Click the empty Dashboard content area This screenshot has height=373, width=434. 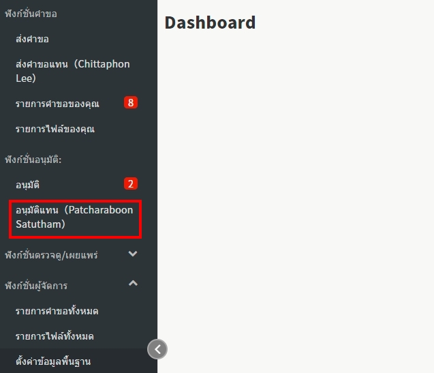click(x=295, y=205)
